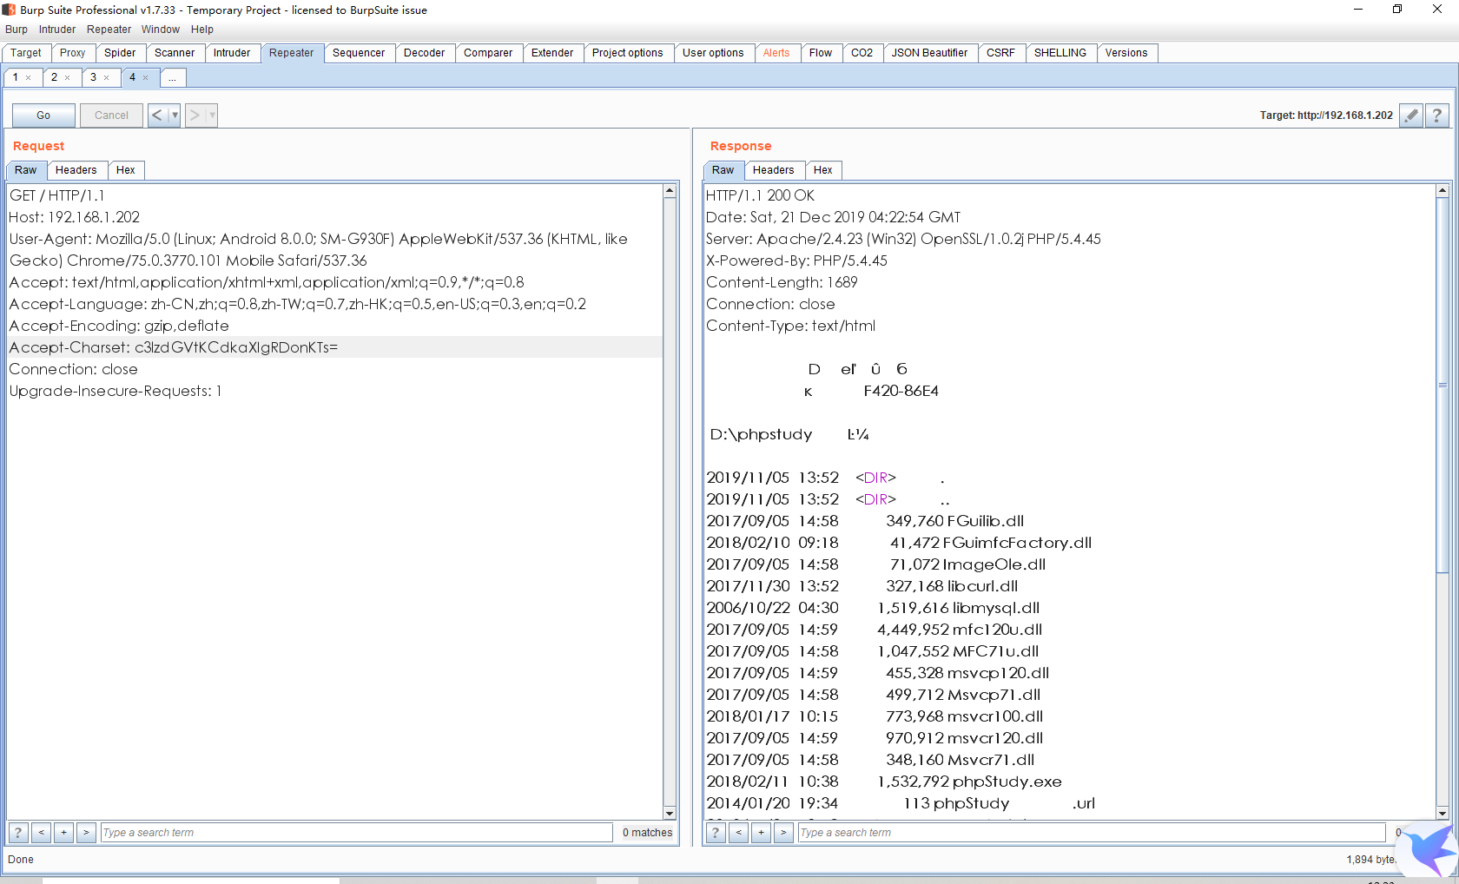This screenshot has height=884, width=1459.
Task: Open the CO2 extension tab
Action: [862, 53]
